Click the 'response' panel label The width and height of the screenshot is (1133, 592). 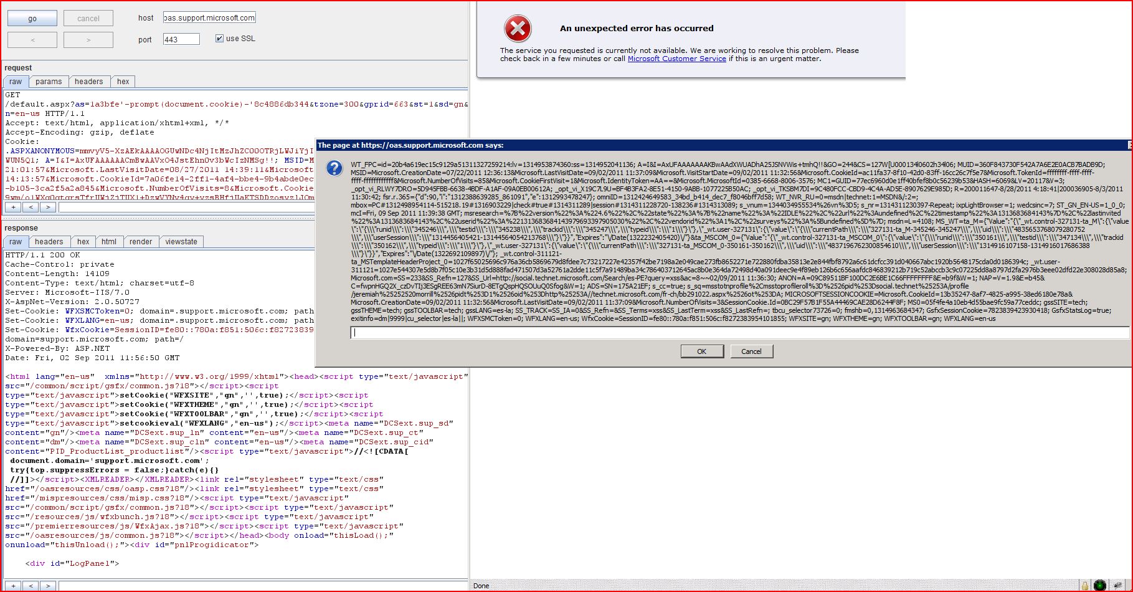coord(21,228)
